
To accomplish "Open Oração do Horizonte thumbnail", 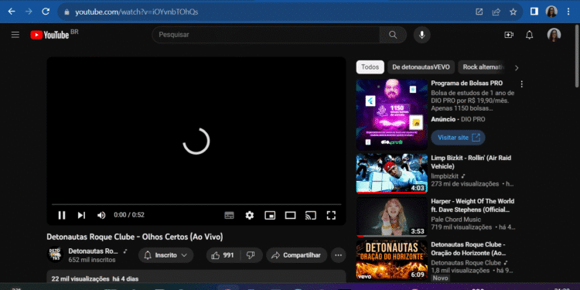I will pos(392,260).
